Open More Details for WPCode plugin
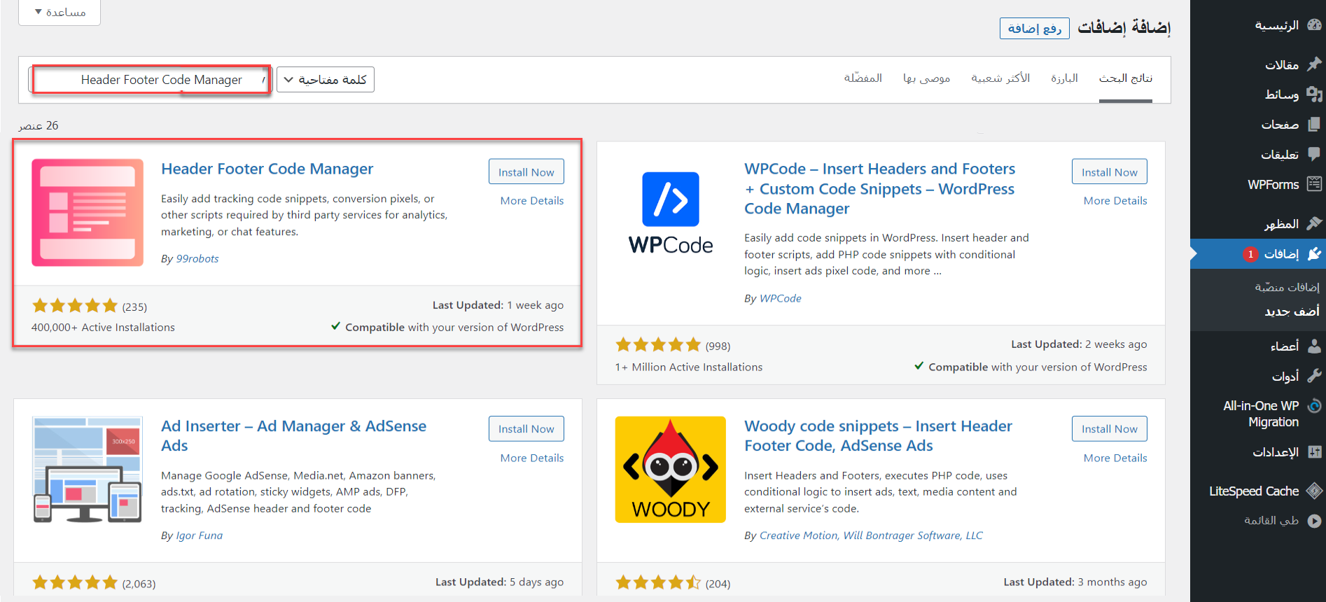Viewport: 1326px width, 602px height. point(1115,201)
